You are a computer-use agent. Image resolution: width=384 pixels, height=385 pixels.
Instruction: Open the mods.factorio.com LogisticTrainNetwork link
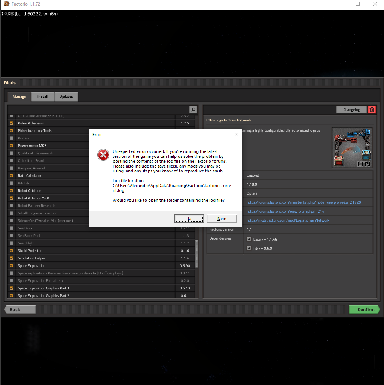point(288,220)
